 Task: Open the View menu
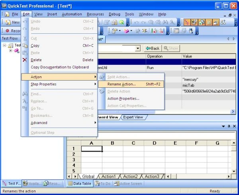tap(38, 14)
